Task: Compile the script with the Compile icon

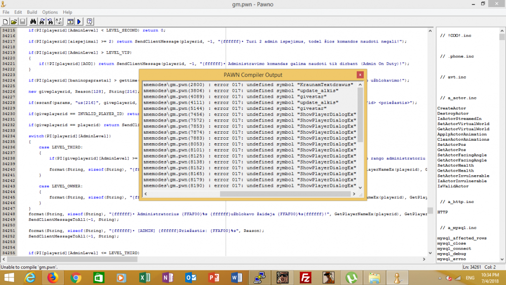Action: pyautogui.click(x=70, y=22)
